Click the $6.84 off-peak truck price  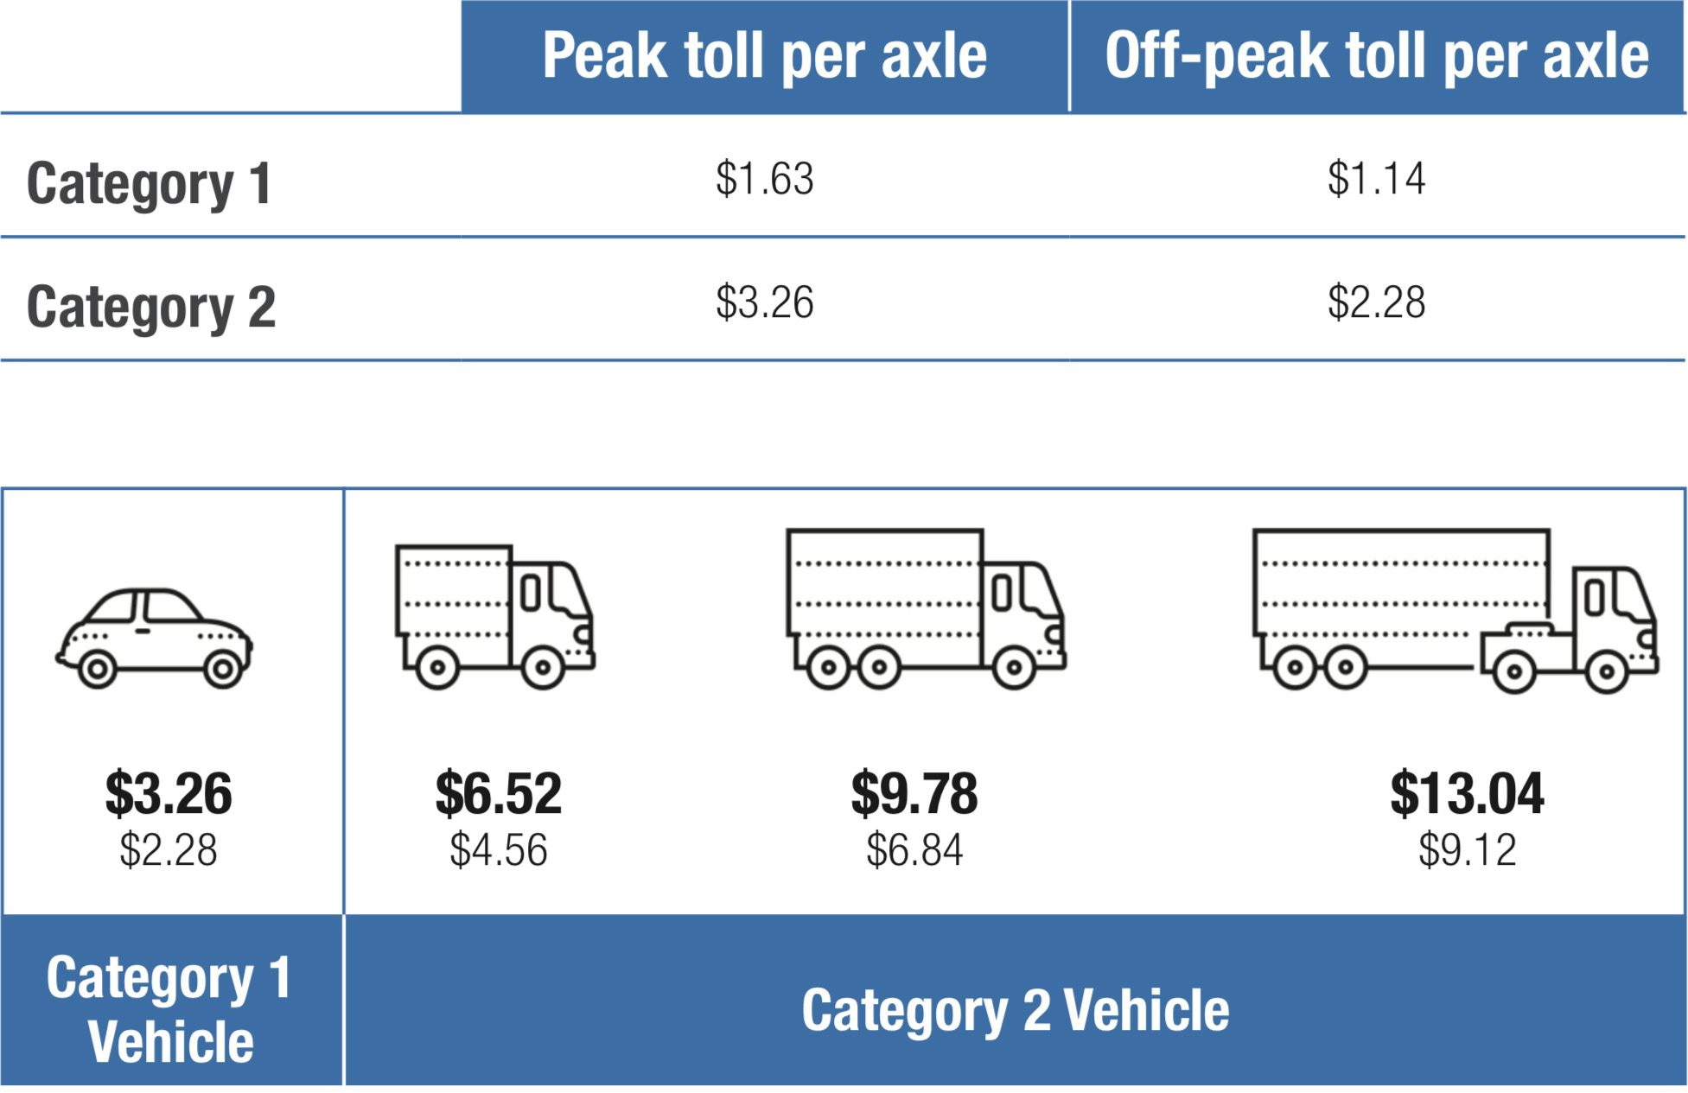[x=914, y=850]
